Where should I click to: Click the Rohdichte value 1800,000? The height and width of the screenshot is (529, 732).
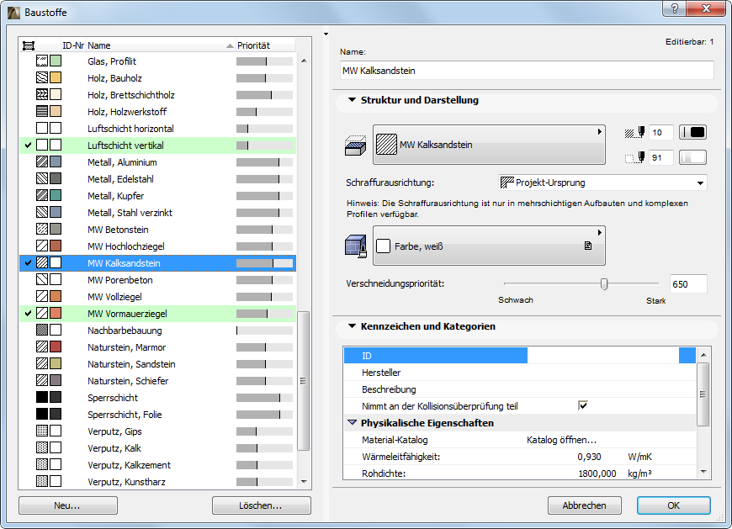tap(597, 473)
